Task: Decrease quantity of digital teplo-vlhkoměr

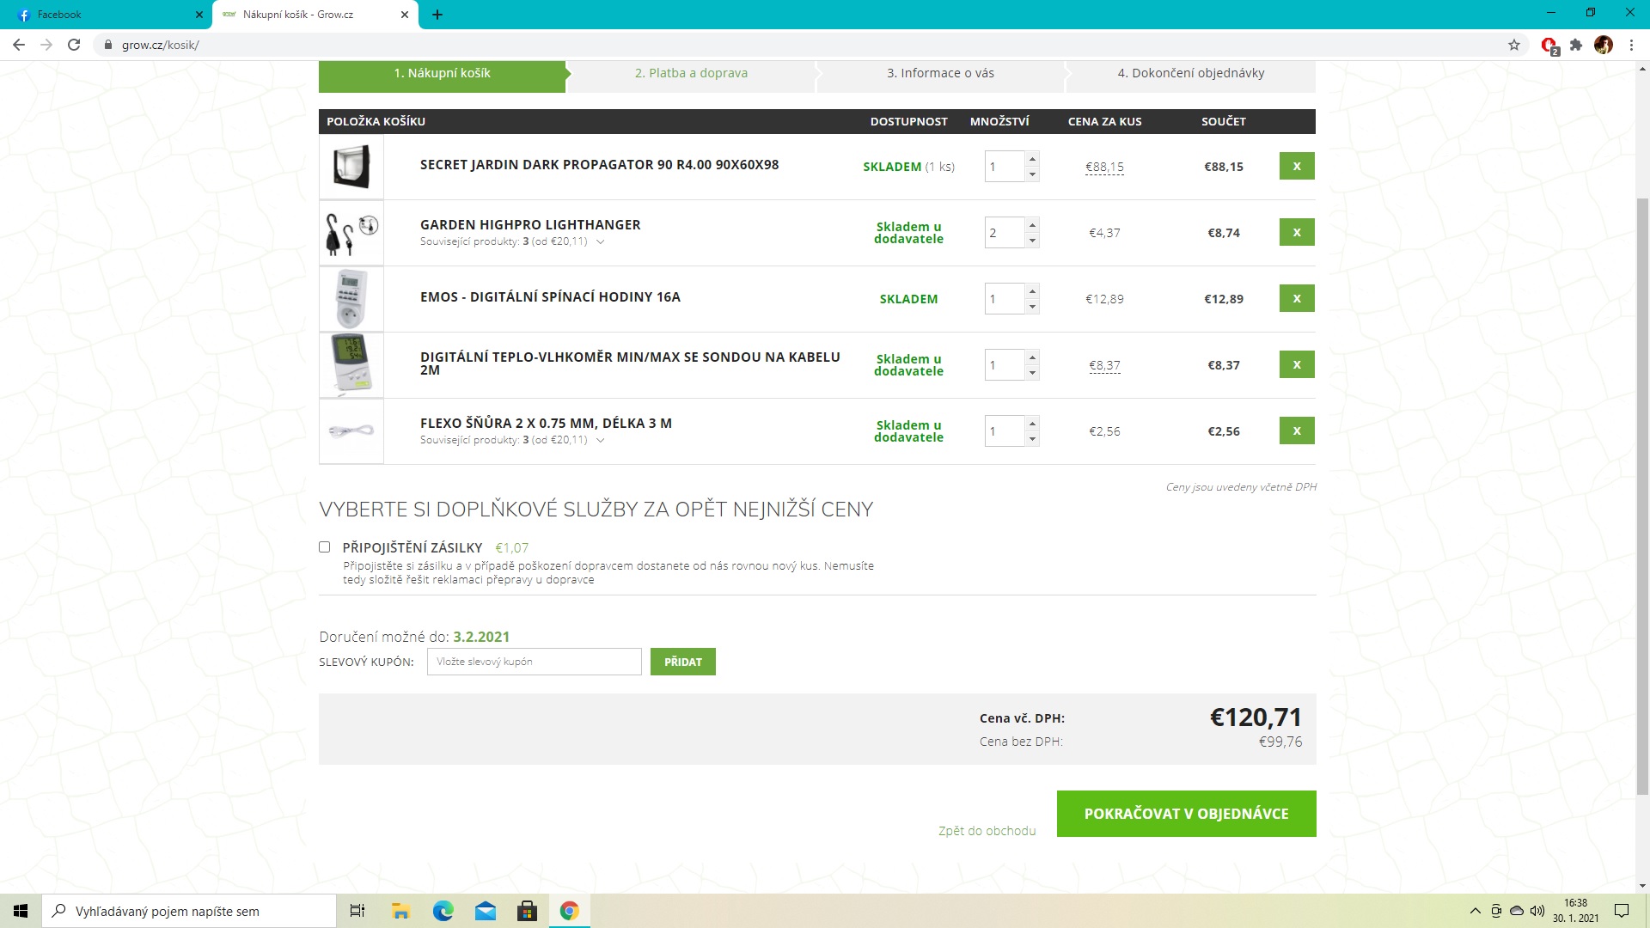Action: tap(1032, 373)
